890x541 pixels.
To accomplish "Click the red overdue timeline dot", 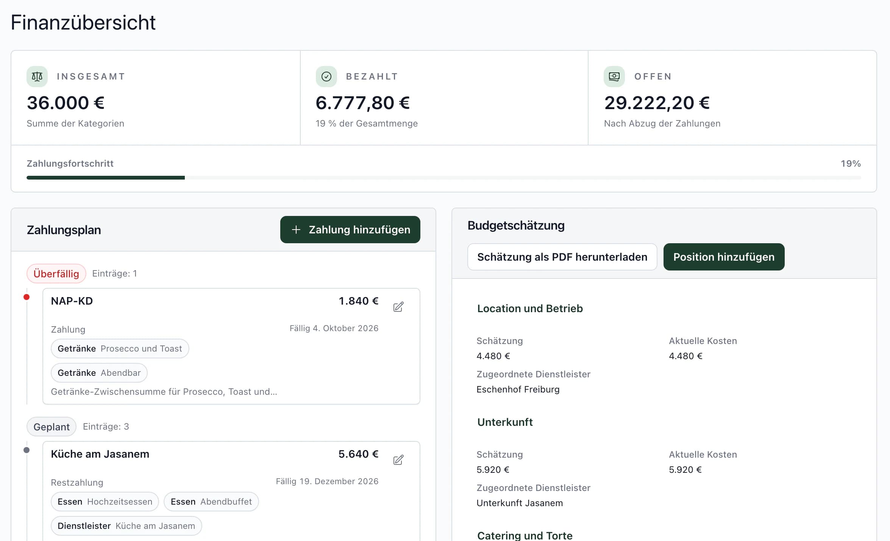I will coord(27,297).
